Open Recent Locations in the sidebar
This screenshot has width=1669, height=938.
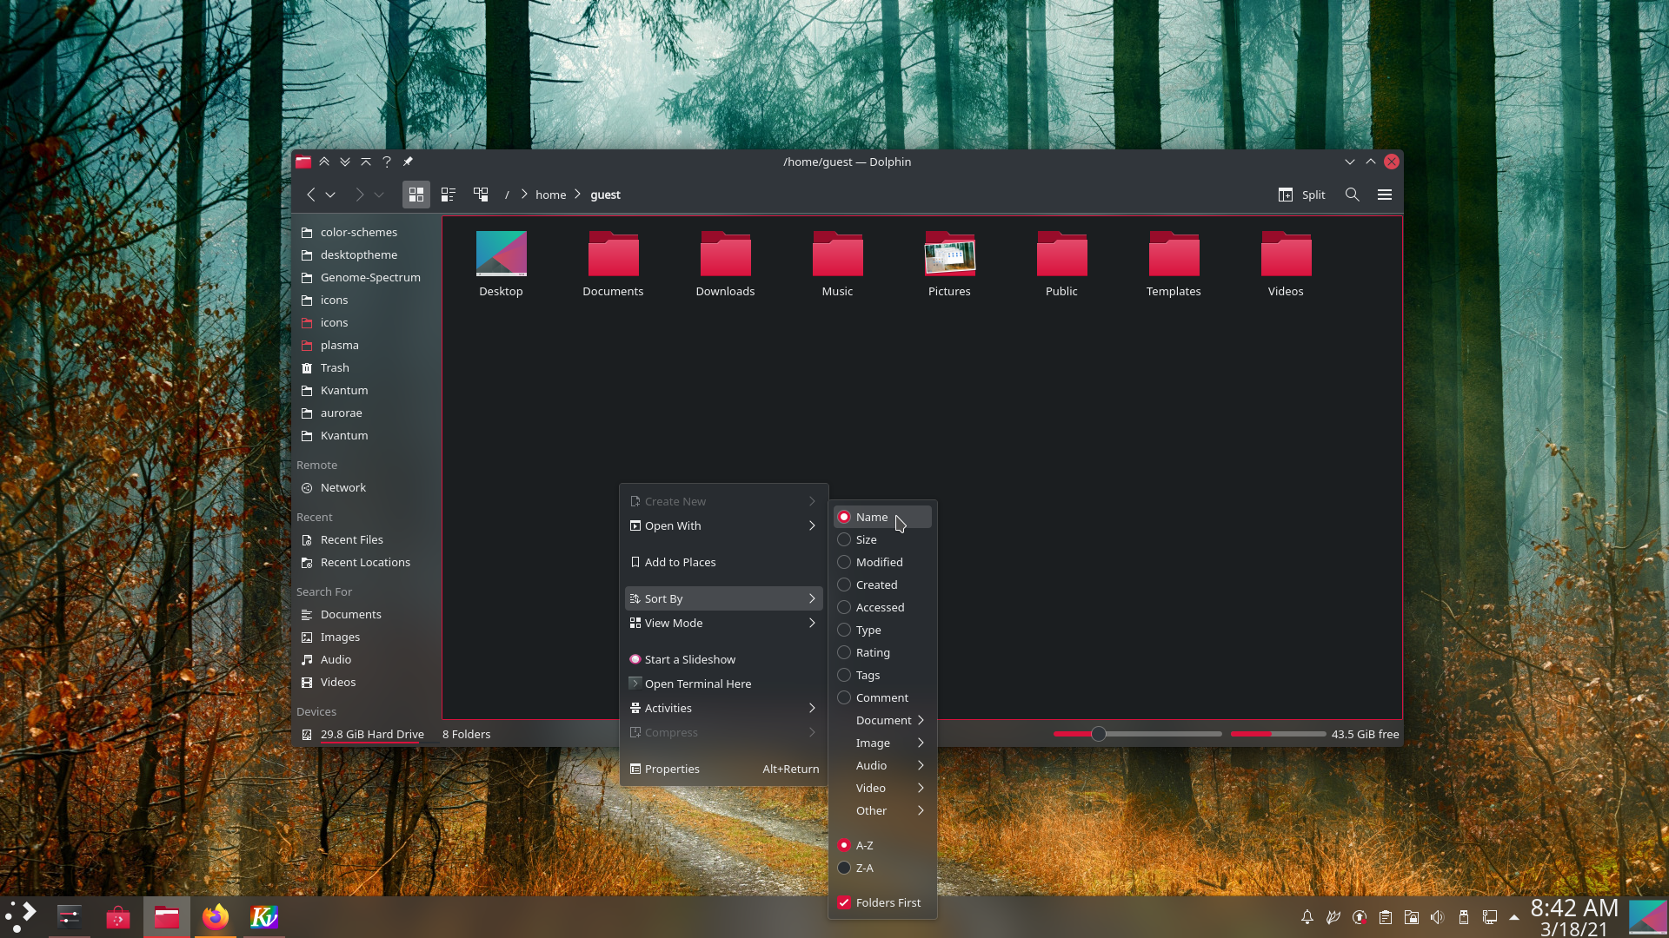pyautogui.click(x=365, y=562)
